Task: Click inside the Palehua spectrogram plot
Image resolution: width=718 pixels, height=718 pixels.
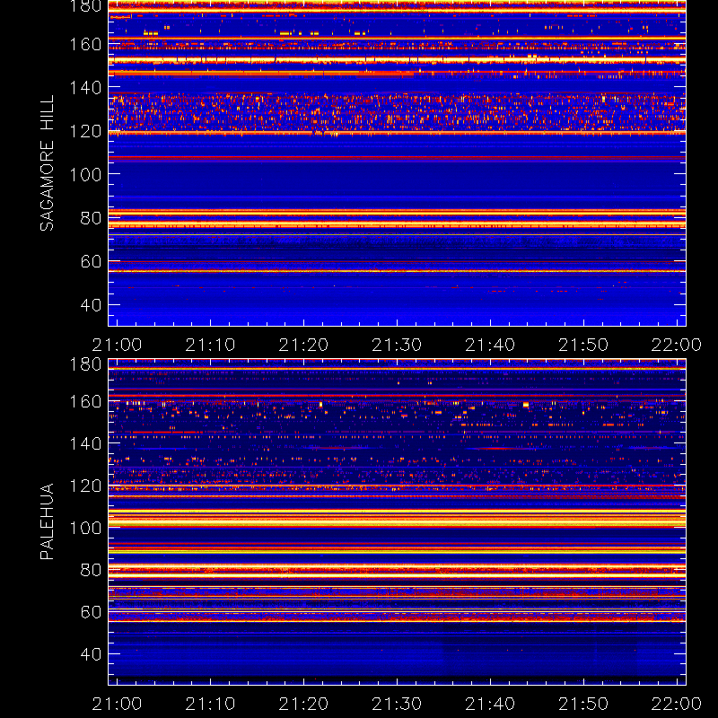Action: [397, 522]
